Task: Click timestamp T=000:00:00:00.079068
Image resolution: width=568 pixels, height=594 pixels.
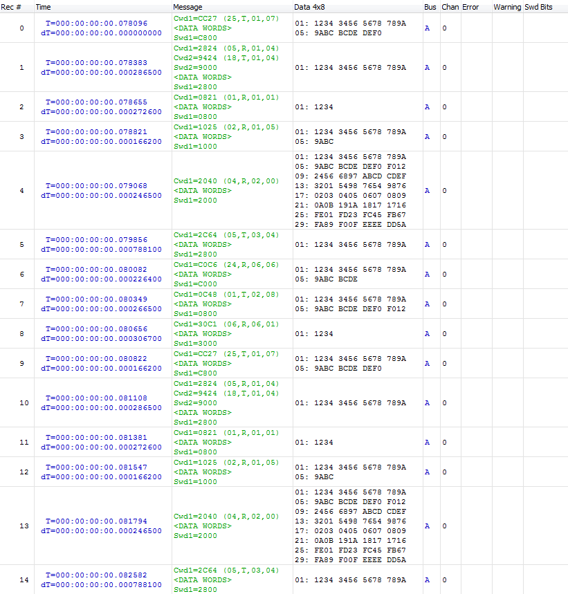Action: [96, 185]
